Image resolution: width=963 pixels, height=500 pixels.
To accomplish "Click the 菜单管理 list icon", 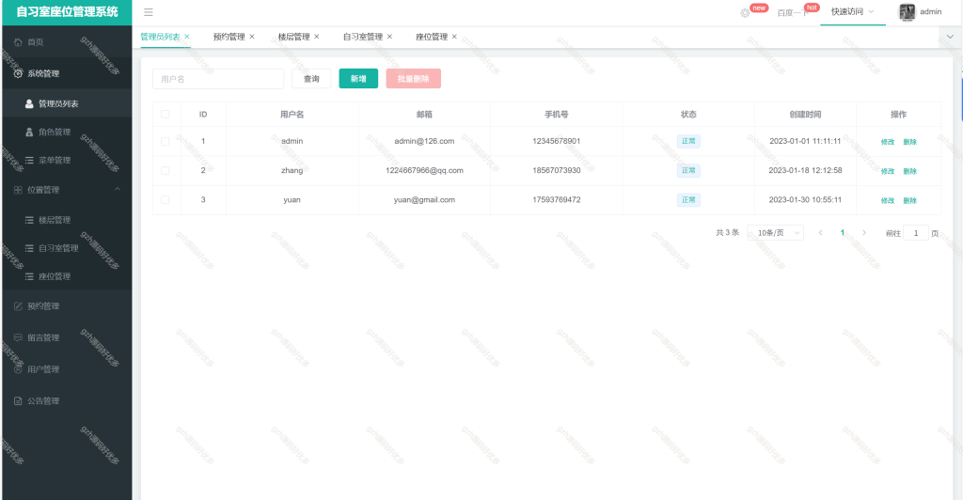I will click(29, 160).
